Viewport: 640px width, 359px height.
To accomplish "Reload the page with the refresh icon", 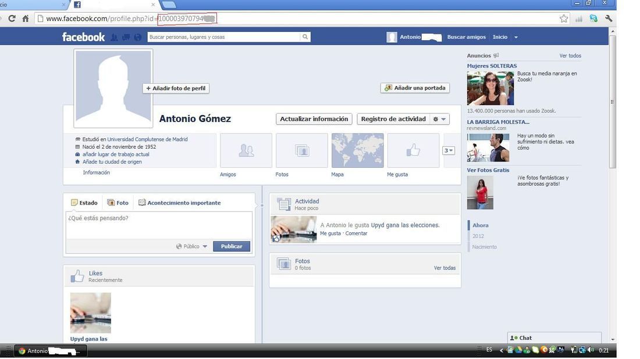I will pyautogui.click(x=12, y=19).
